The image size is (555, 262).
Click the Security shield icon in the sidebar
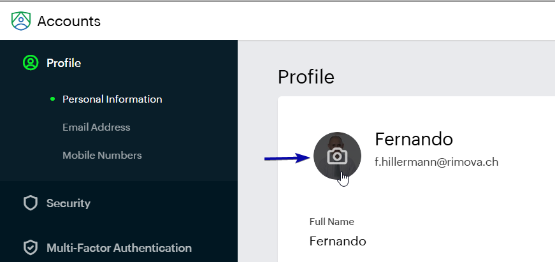click(x=30, y=203)
